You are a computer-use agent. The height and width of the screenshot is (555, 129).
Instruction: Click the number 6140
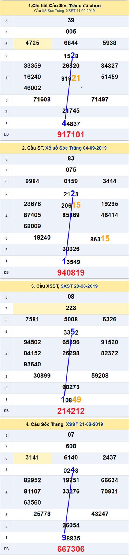point(71,457)
